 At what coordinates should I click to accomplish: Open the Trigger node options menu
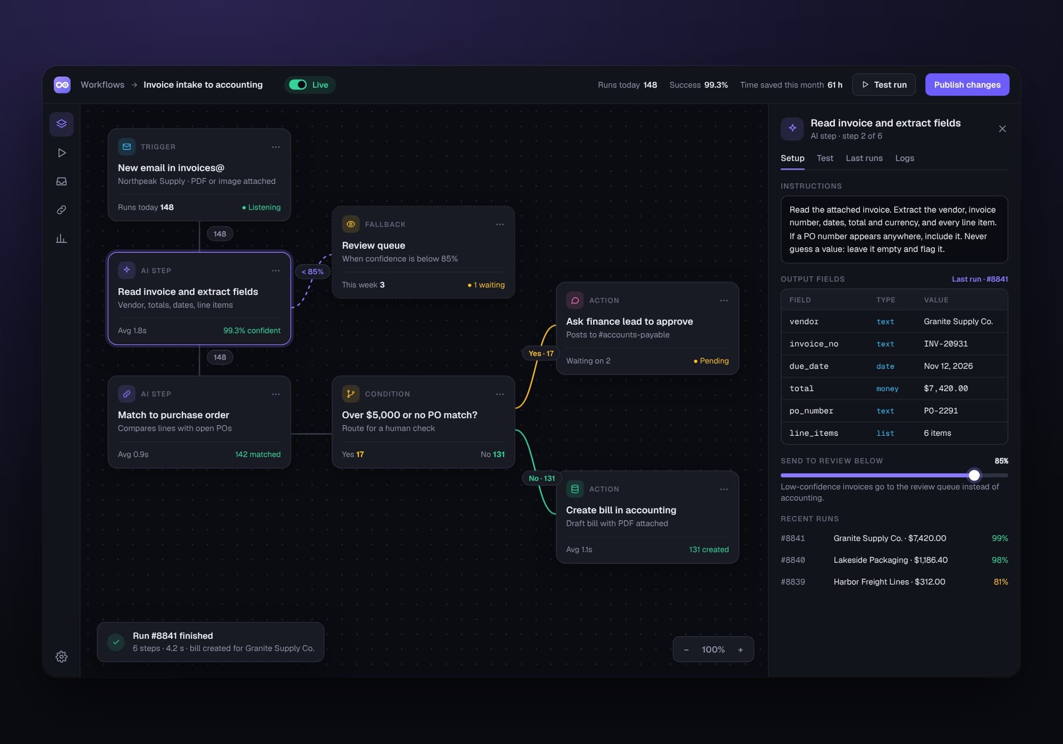[276, 147]
